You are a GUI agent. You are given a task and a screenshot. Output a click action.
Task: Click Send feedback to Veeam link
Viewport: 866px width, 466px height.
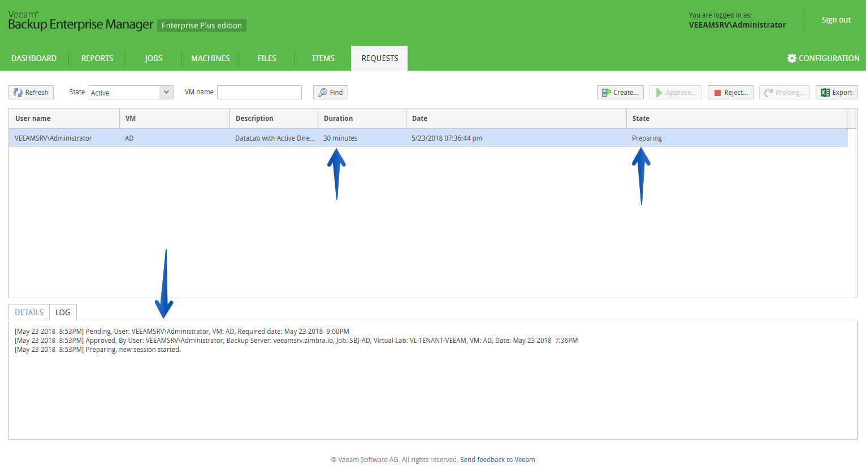[x=497, y=460]
